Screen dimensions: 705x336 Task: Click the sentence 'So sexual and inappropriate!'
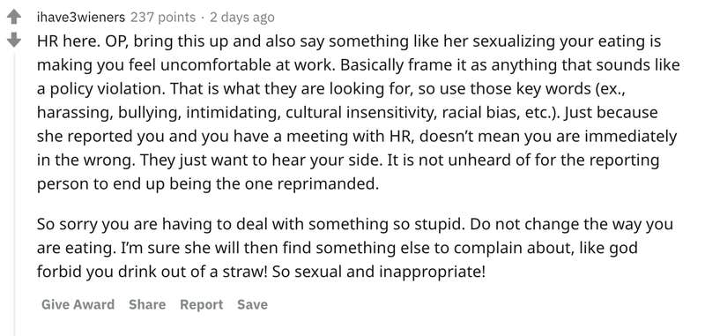pyautogui.click(x=380, y=273)
